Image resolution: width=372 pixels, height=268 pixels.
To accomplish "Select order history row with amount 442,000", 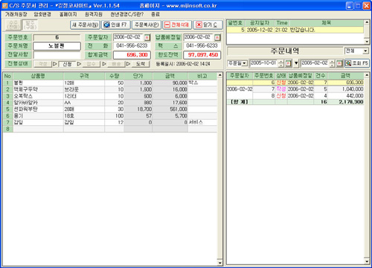I will [295, 96].
